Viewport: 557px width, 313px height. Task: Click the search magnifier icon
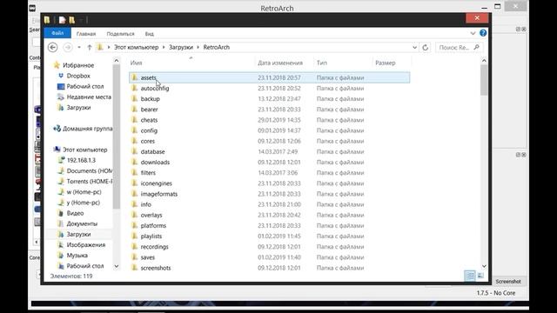pyautogui.click(x=476, y=47)
